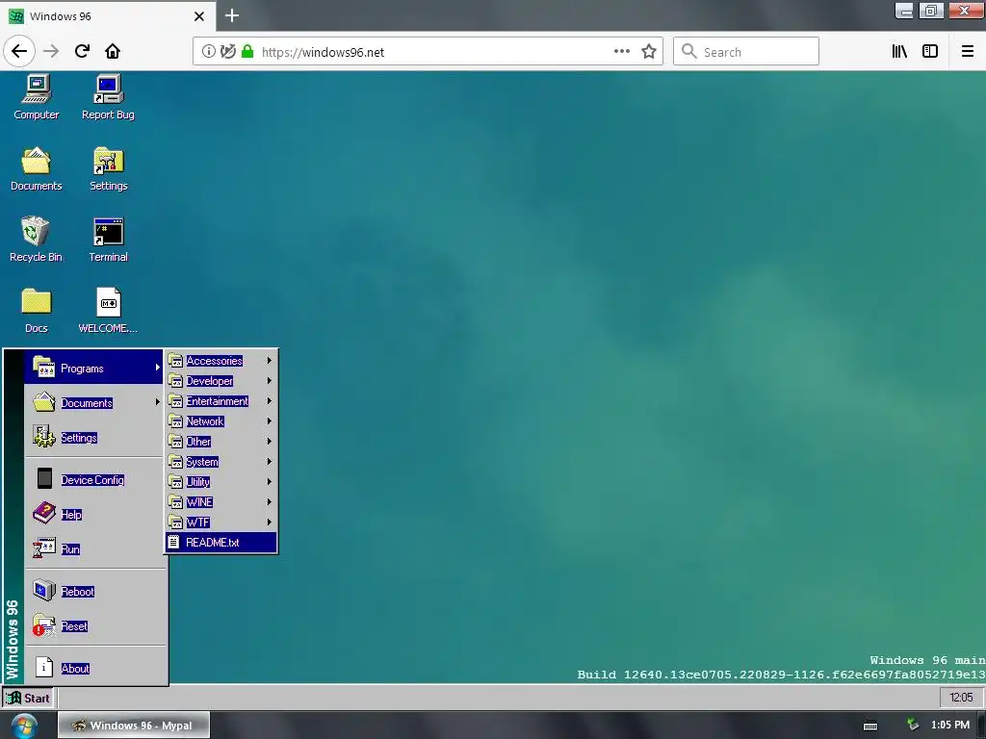Expand the Accessories program folder
986x739 pixels.
pos(221,361)
